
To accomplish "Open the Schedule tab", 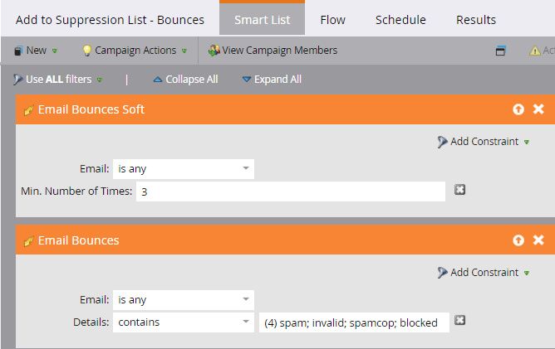I will pos(400,20).
